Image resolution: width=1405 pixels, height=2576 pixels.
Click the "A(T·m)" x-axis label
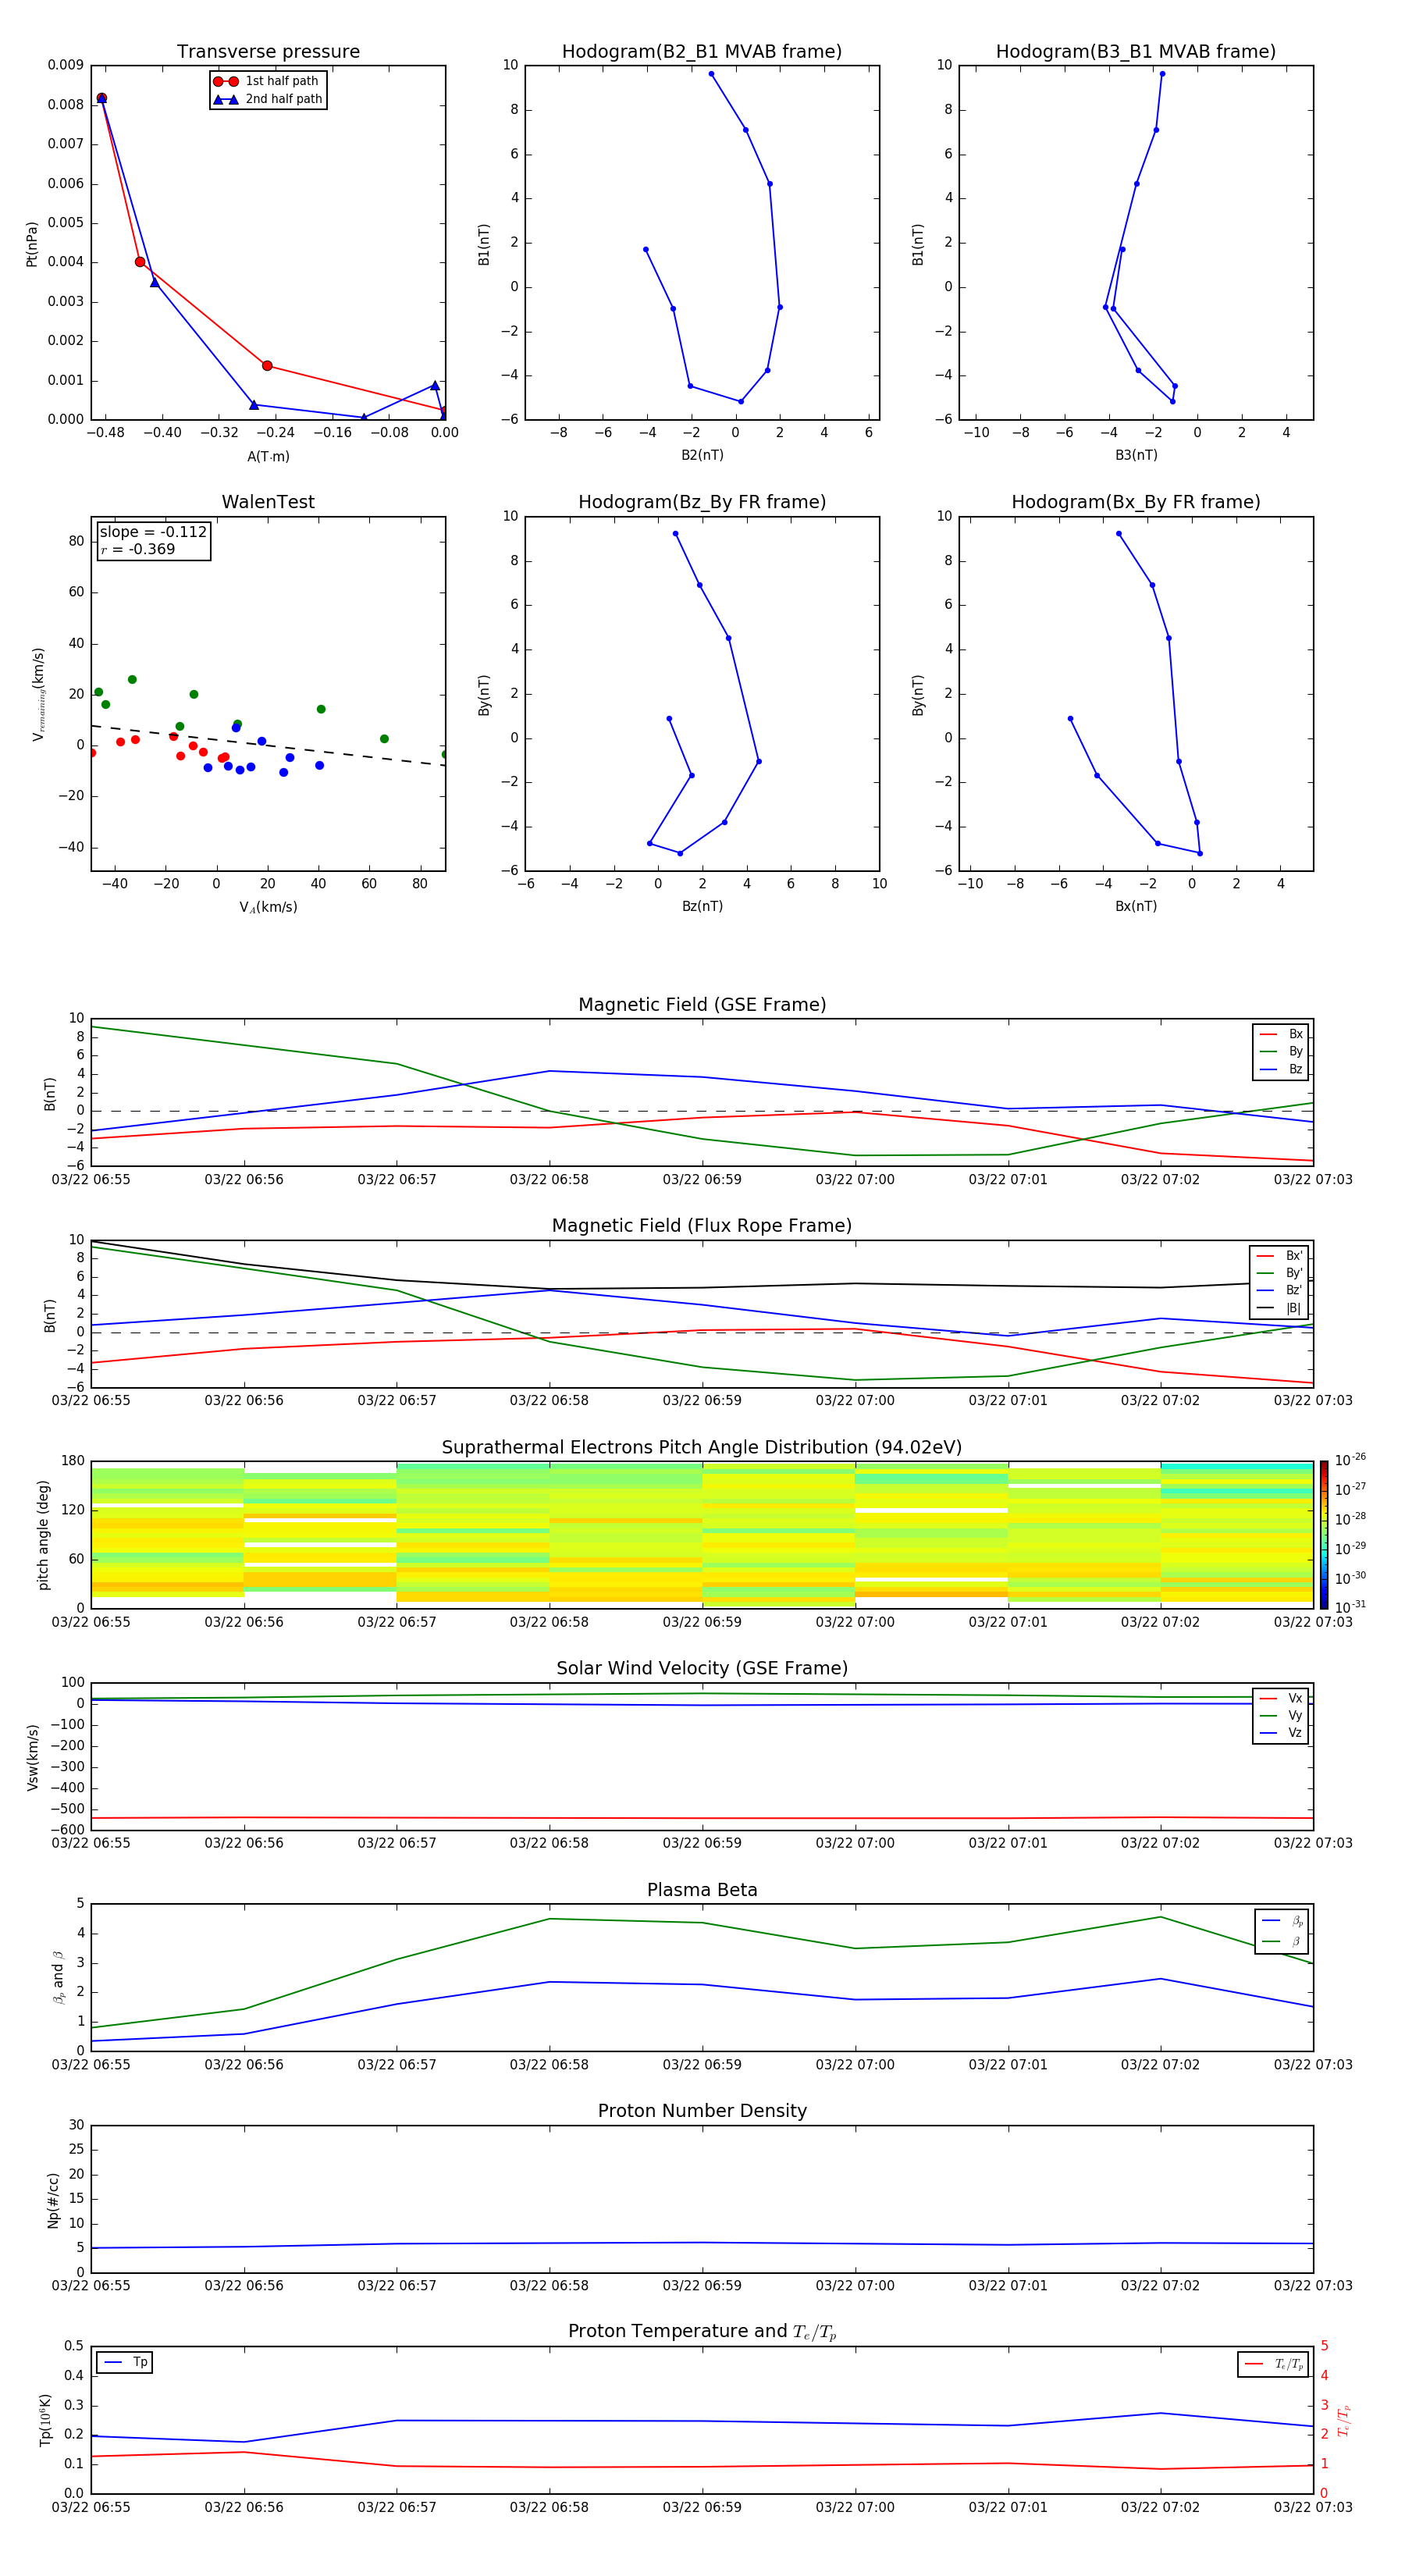268,457
